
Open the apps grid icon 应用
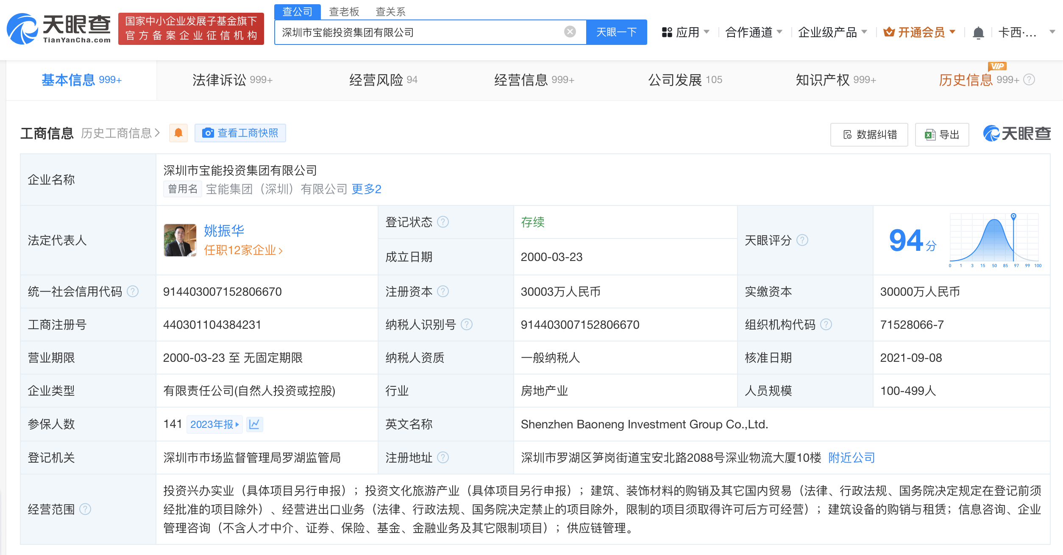(x=667, y=32)
